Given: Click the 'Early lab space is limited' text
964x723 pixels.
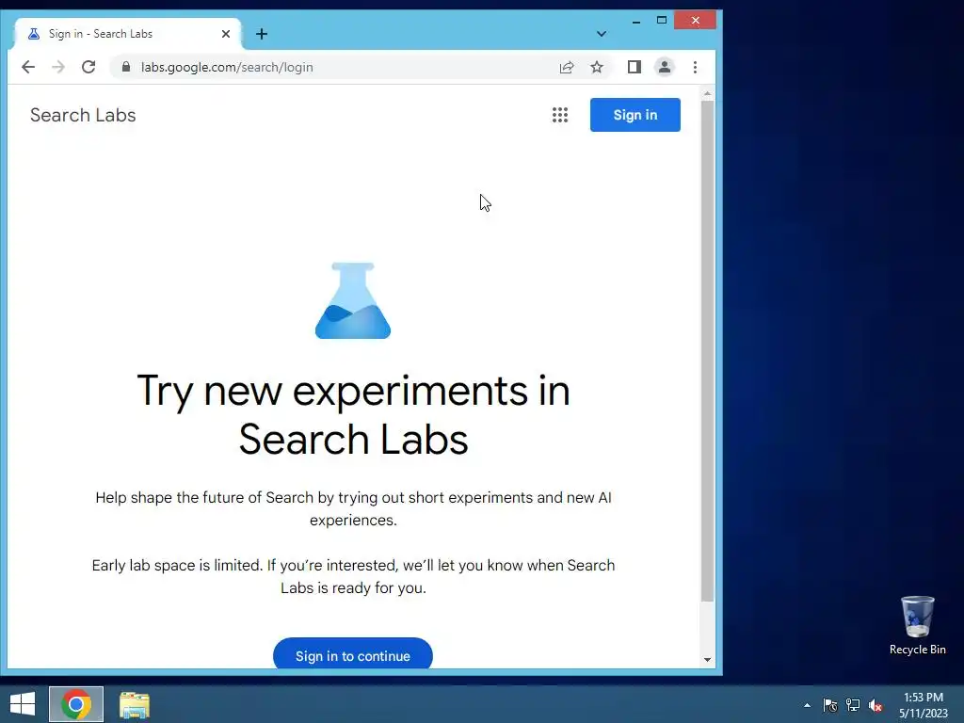Looking at the screenshot, I should (354, 576).
